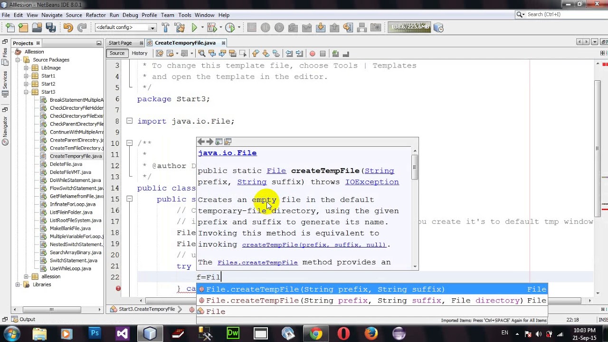Collapse the Start3 package node
The width and height of the screenshot is (608, 342).
click(26, 92)
